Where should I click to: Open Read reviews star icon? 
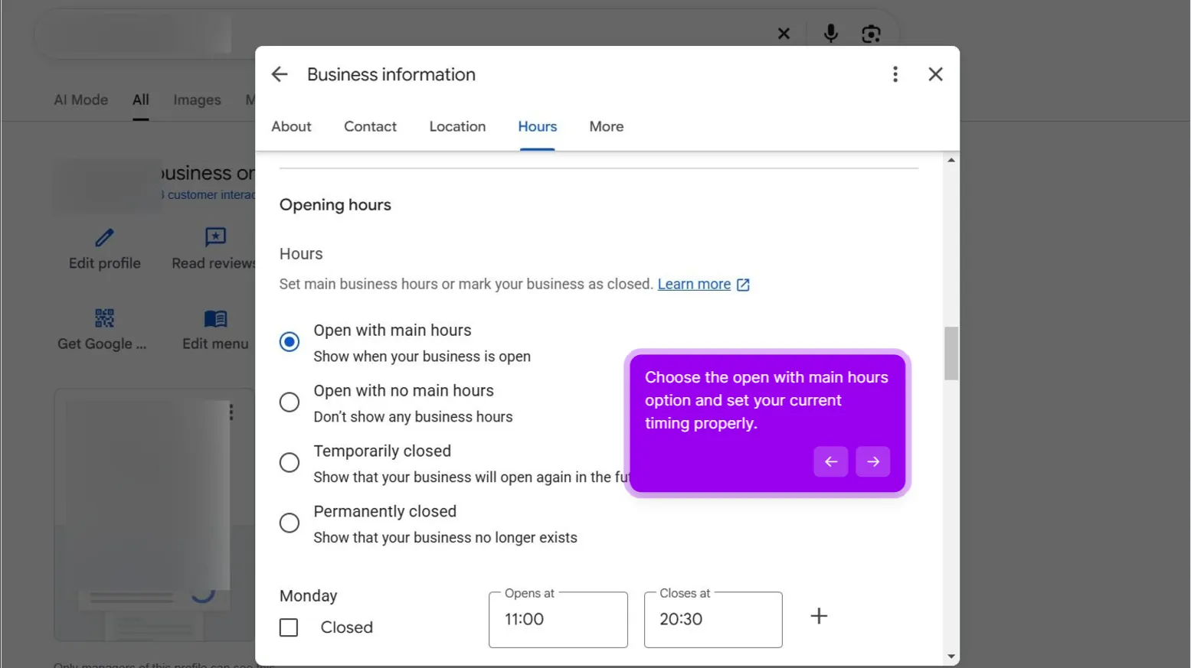point(215,238)
